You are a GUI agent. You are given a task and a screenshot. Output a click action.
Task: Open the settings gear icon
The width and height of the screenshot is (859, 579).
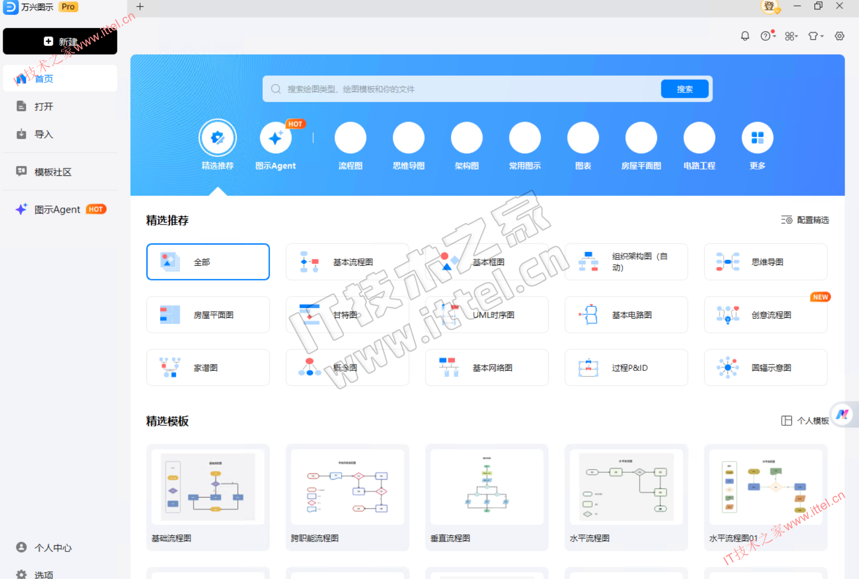coord(839,36)
